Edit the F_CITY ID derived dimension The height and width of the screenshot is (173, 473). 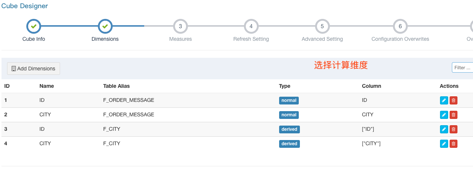444,129
